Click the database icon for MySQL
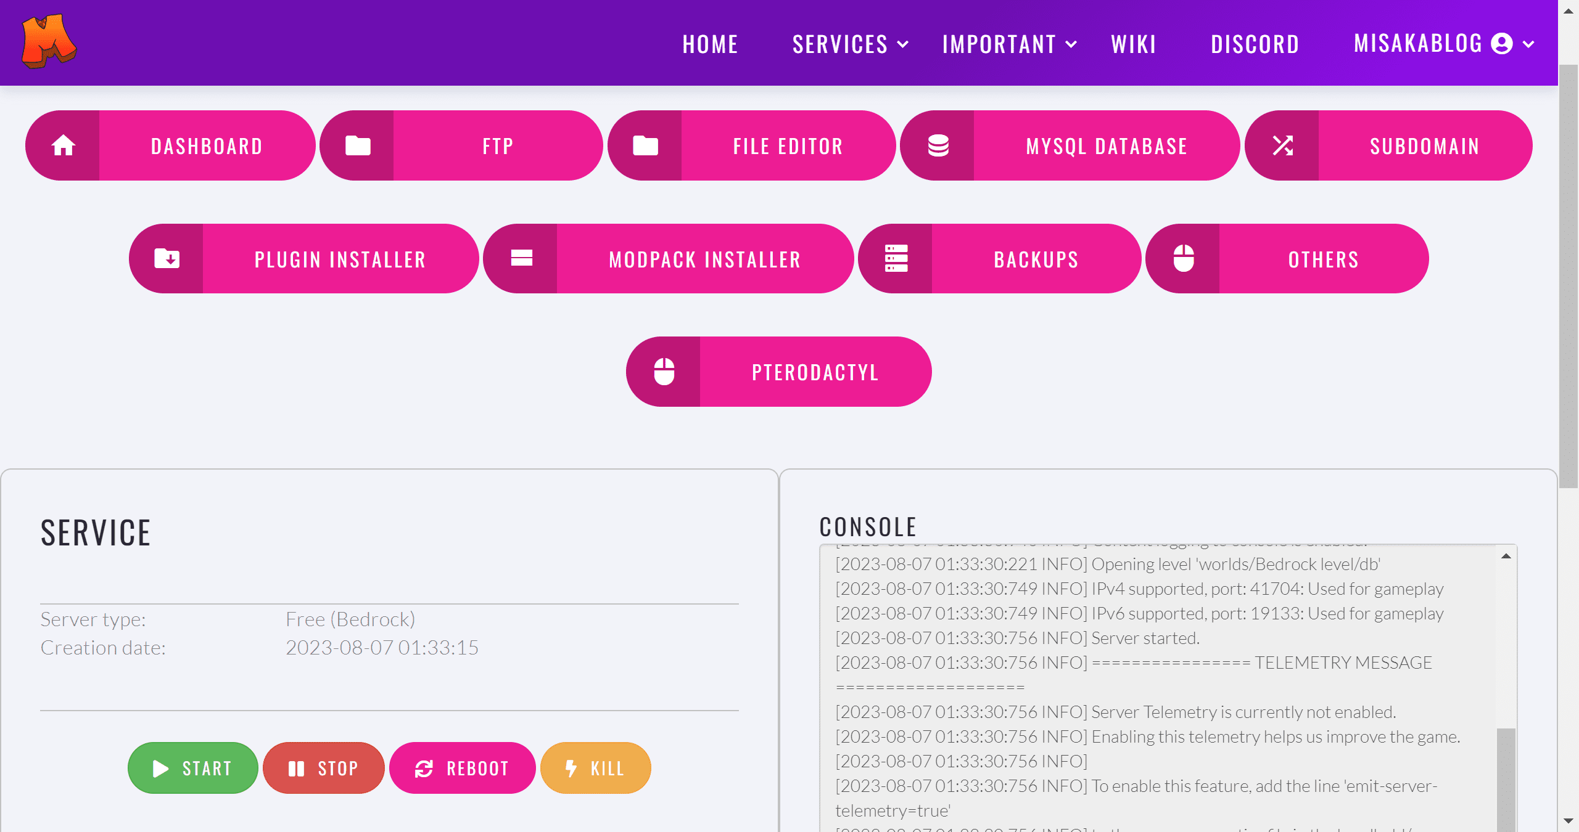Image resolution: width=1579 pixels, height=832 pixels. pos(938,146)
